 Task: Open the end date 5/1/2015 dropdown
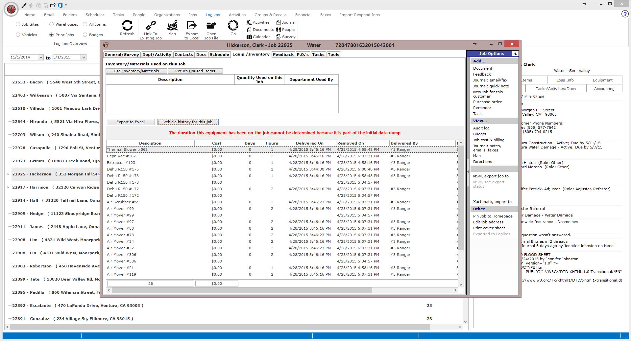click(x=84, y=57)
